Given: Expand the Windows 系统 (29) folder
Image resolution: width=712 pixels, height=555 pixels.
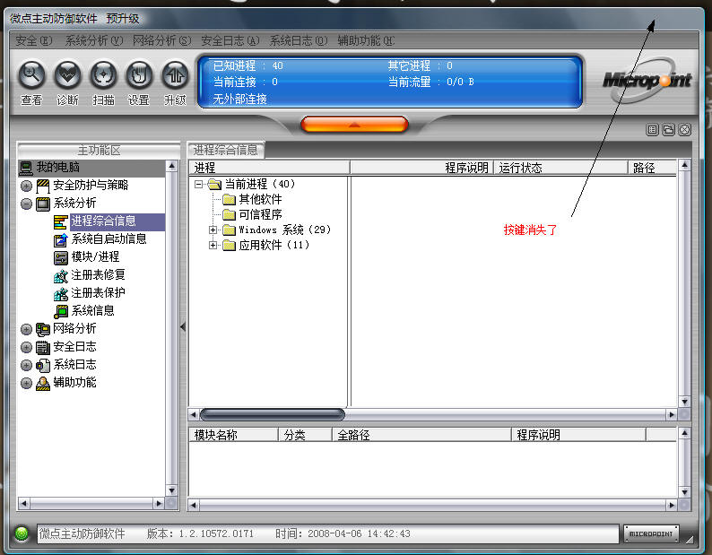Looking at the screenshot, I should [x=213, y=230].
